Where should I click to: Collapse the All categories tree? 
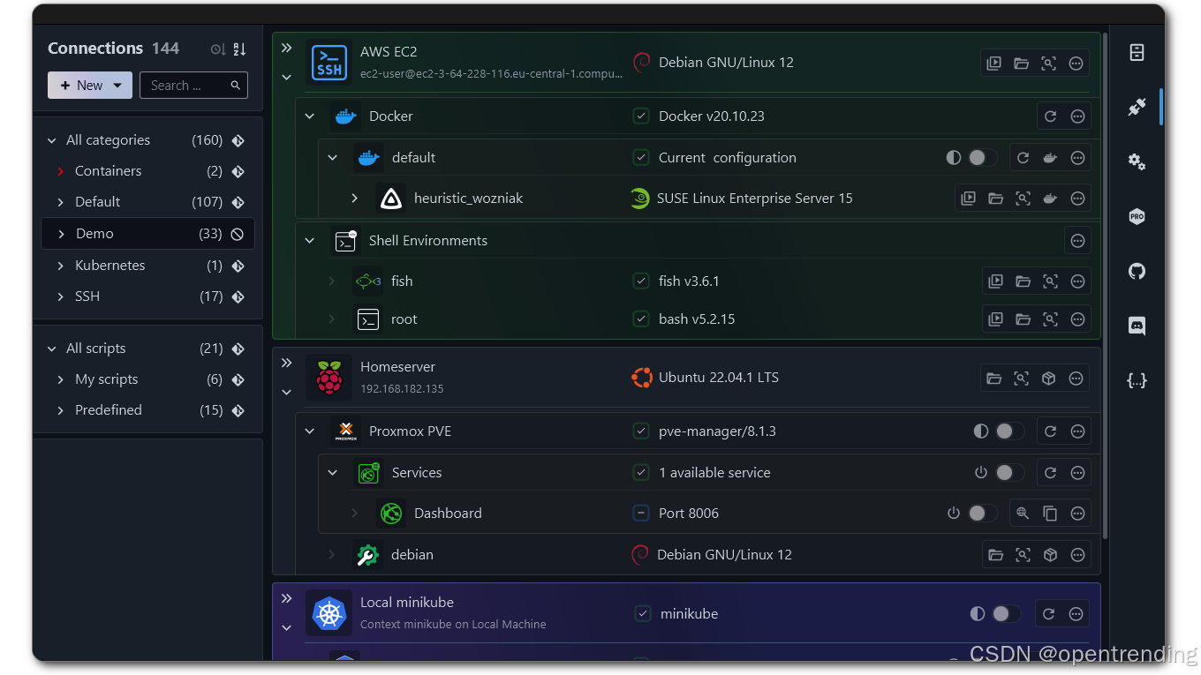tap(51, 140)
